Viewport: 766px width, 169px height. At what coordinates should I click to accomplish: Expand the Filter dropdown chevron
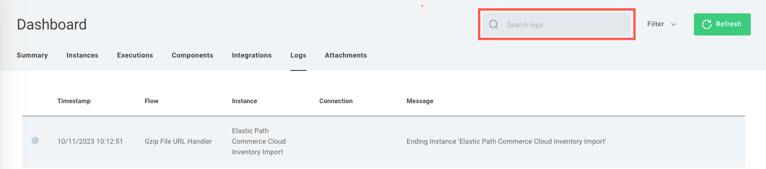[x=674, y=24]
